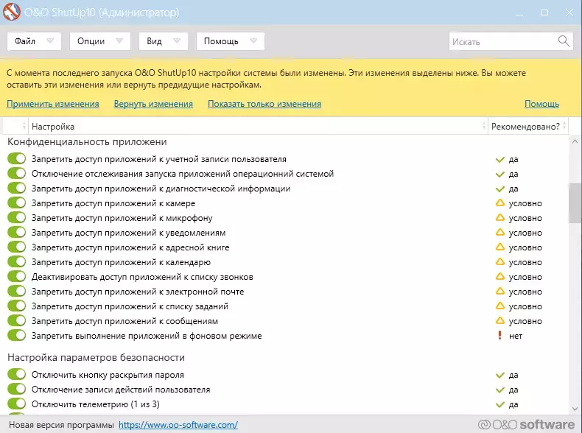Click the green checkmark for account access row
The width and height of the screenshot is (582, 433).
coord(500,160)
